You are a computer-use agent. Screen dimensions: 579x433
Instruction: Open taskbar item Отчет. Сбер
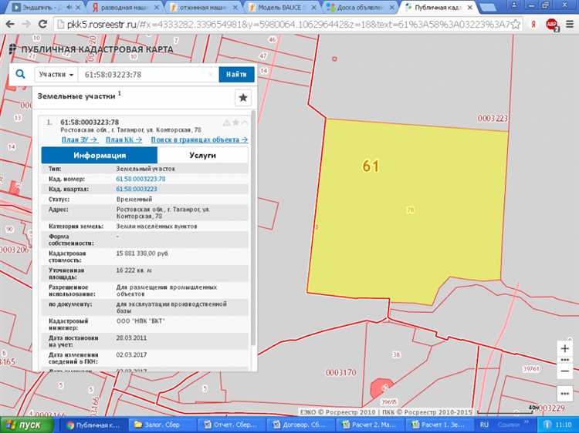tap(231, 425)
